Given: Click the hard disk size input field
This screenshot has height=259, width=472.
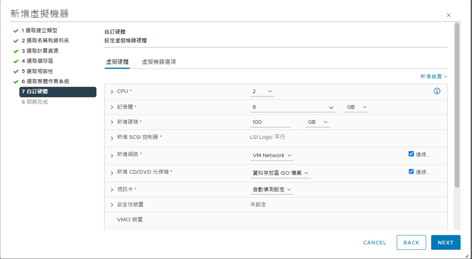Looking at the screenshot, I should coord(270,122).
